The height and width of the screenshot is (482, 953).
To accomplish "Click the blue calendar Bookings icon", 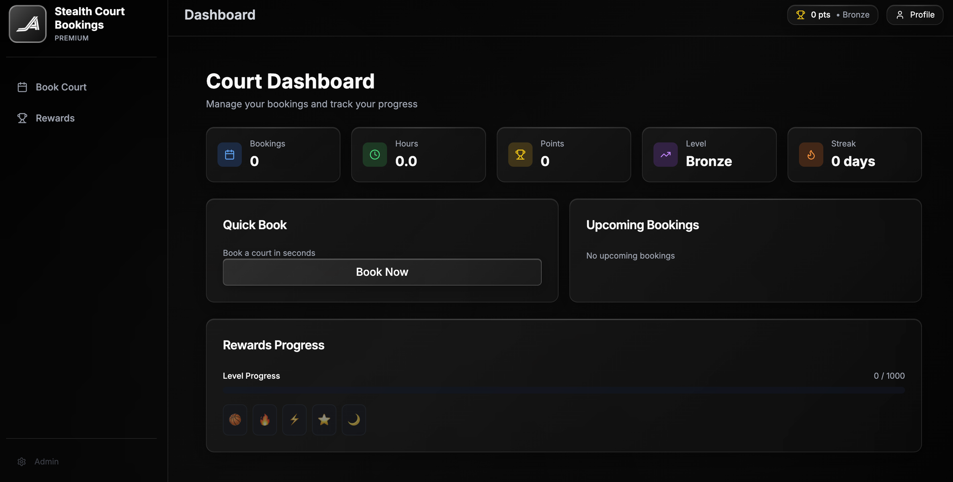I will coord(230,155).
